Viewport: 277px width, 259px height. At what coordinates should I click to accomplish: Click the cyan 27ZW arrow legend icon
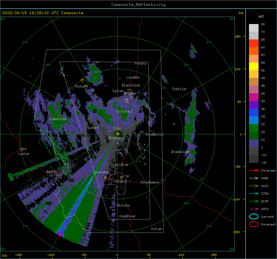254,194
